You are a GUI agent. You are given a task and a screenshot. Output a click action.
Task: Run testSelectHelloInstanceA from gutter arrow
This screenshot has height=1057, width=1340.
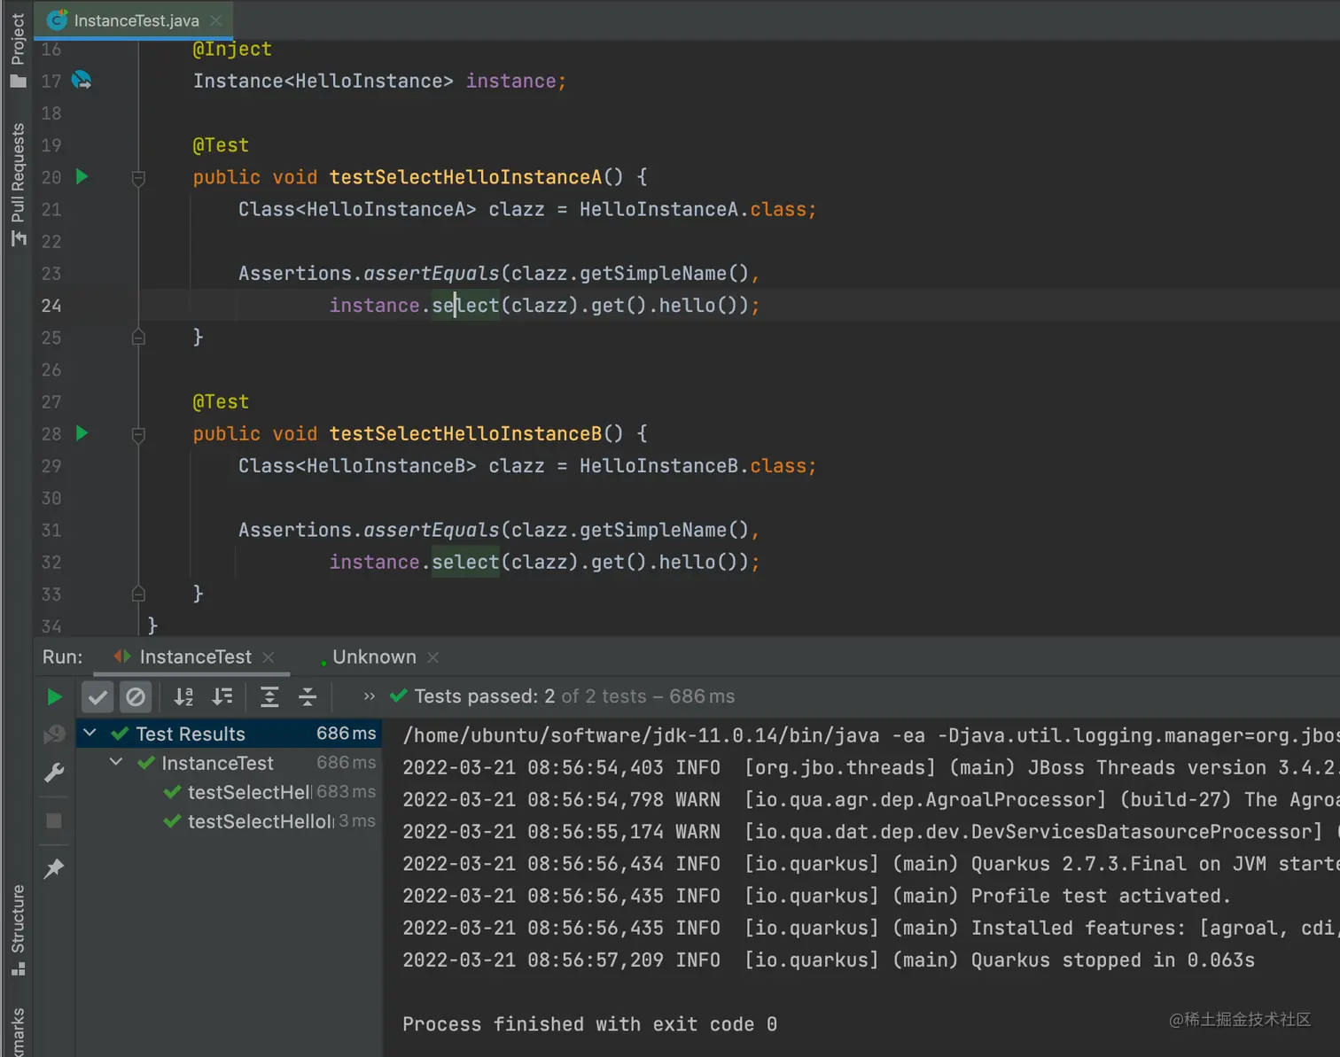[82, 176]
